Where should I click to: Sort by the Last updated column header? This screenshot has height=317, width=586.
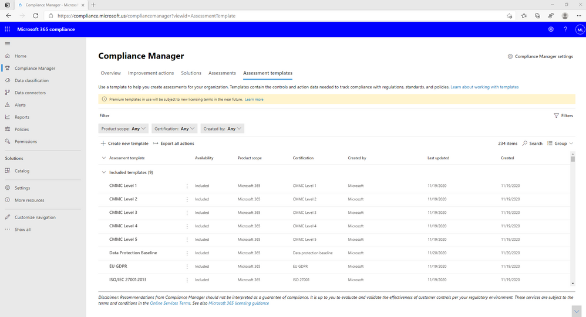pos(439,158)
